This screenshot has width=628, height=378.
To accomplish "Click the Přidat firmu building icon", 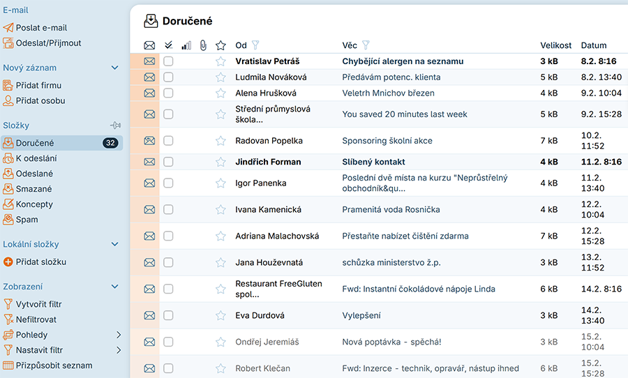I will point(8,85).
